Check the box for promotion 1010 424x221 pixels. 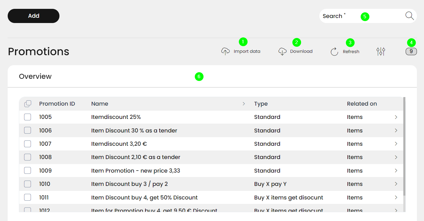coord(27,184)
